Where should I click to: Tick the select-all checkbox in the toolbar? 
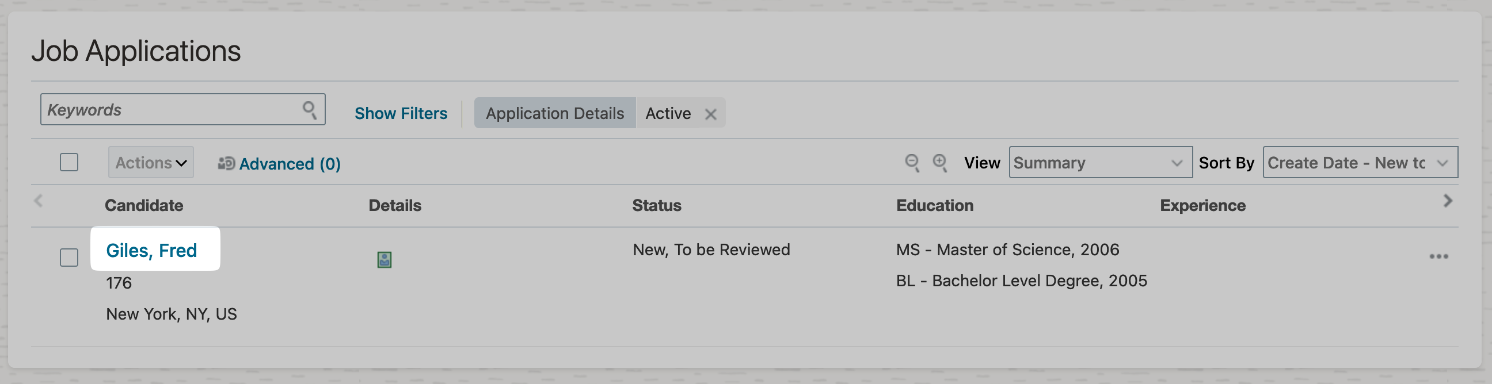coord(69,162)
